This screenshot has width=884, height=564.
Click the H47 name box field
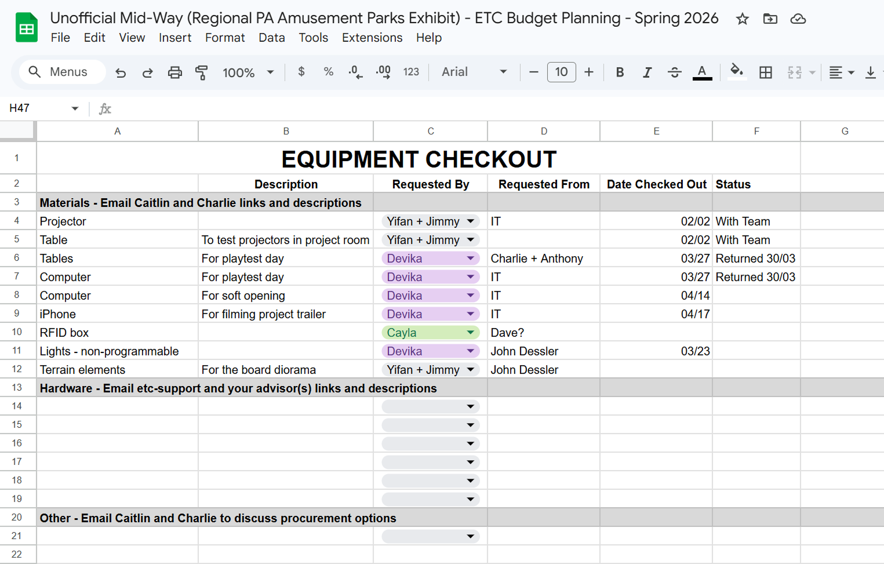43,108
